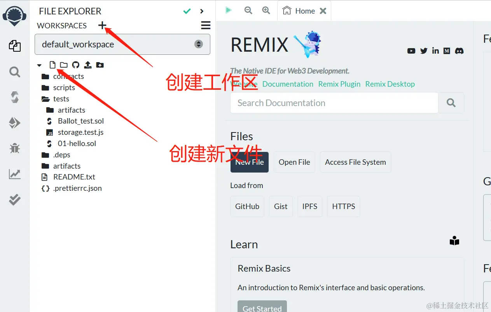This screenshot has height=312, width=491.
Task: Select the Debugger bug icon
Action: (x=15, y=148)
